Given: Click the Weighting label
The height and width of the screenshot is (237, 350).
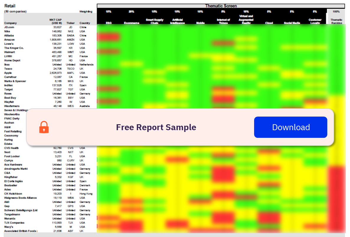Looking at the screenshot, I should click(86, 12).
